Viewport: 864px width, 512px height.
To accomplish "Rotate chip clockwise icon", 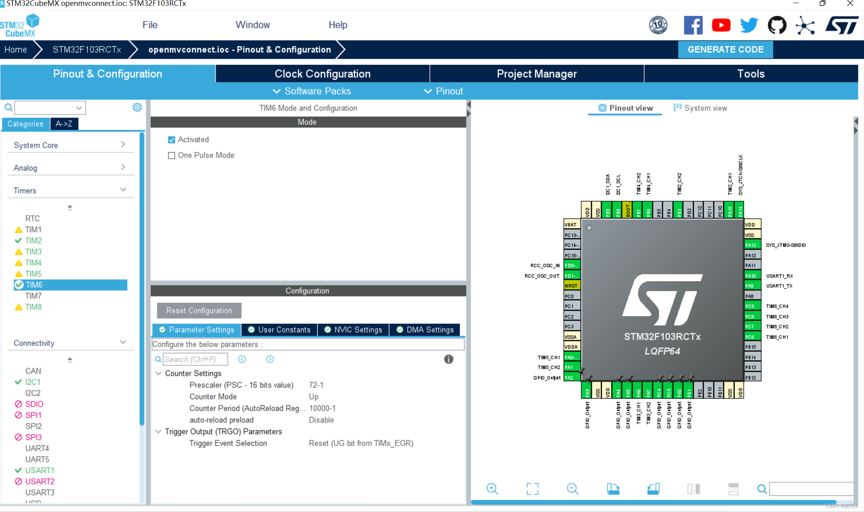I will tap(613, 489).
